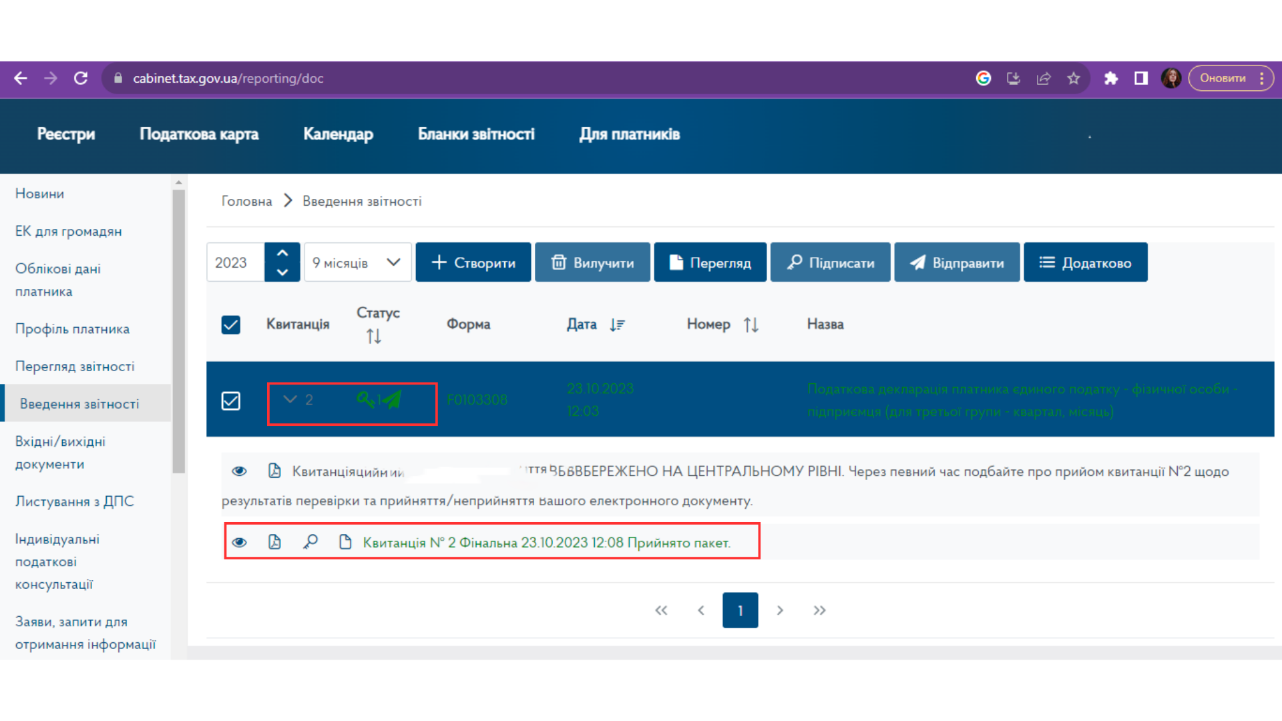The width and height of the screenshot is (1282, 721).
Task: Click the green signed-and-sent status icon
Action: click(x=379, y=399)
